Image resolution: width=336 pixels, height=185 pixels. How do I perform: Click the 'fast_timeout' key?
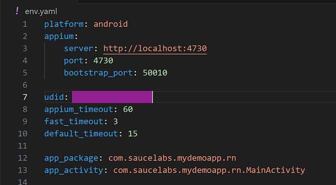coord(74,122)
